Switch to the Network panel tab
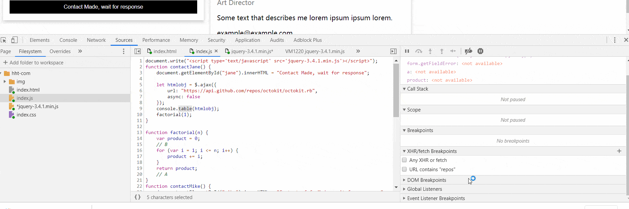The image size is (629, 209). click(x=96, y=40)
